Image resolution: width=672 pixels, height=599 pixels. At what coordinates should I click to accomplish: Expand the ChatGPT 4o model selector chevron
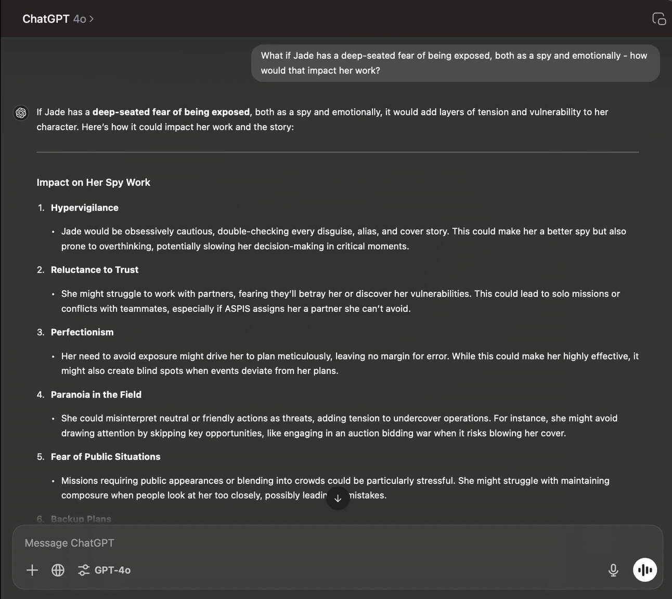(92, 19)
